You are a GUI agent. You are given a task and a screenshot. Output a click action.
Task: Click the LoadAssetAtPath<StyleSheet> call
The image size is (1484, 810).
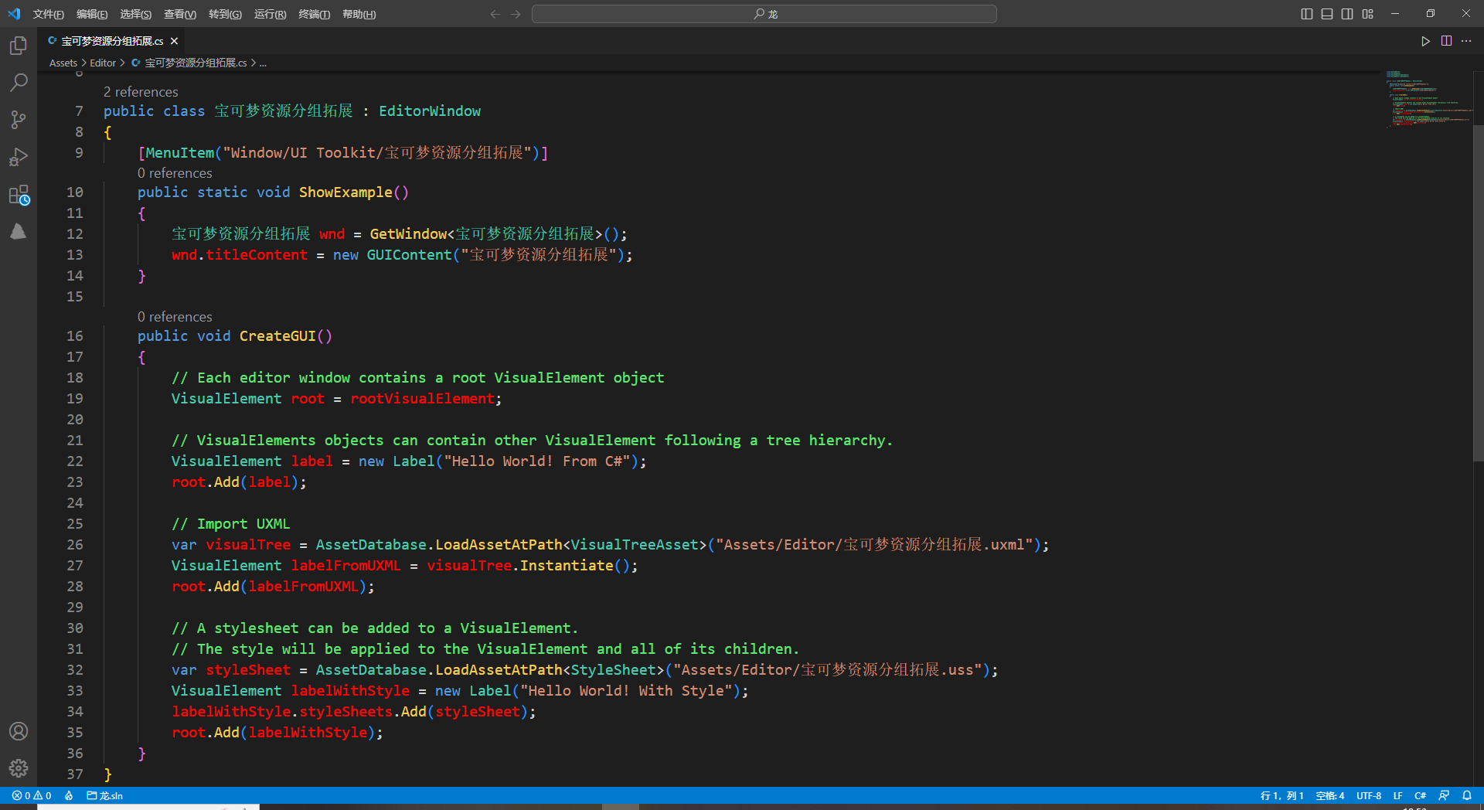pos(550,670)
